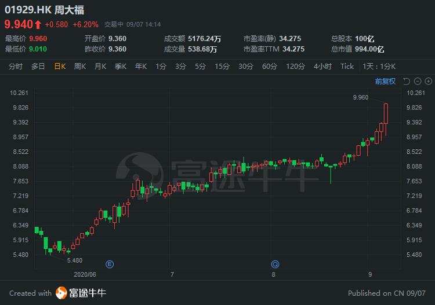Select the 年K yearly tab
435x305 pixels.
pos(141,67)
